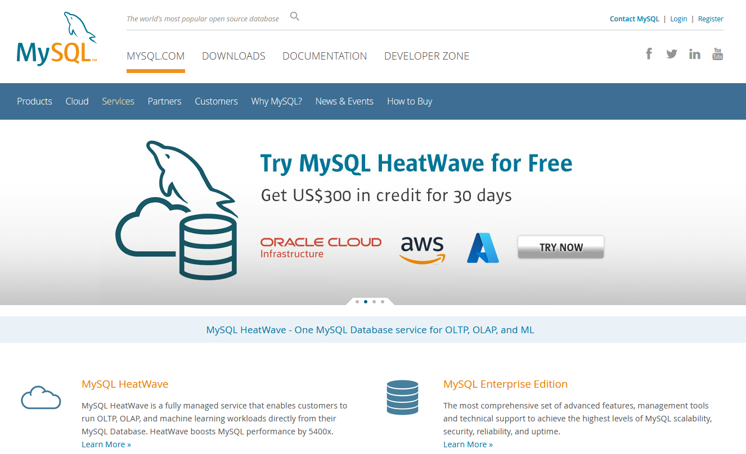Open the Products menu

click(x=34, y=101)
